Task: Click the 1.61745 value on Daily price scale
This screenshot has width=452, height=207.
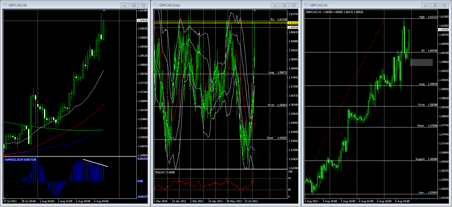Action: click(x=293, y=14)
